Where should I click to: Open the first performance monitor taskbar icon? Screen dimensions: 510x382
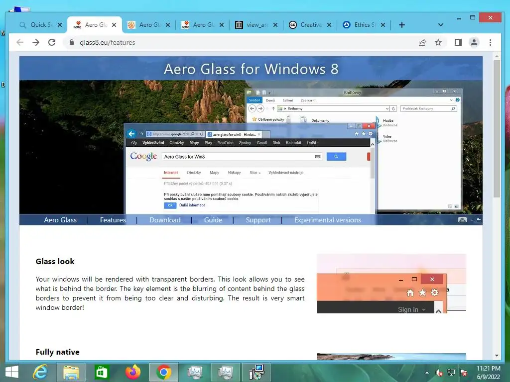pos(195,372)
